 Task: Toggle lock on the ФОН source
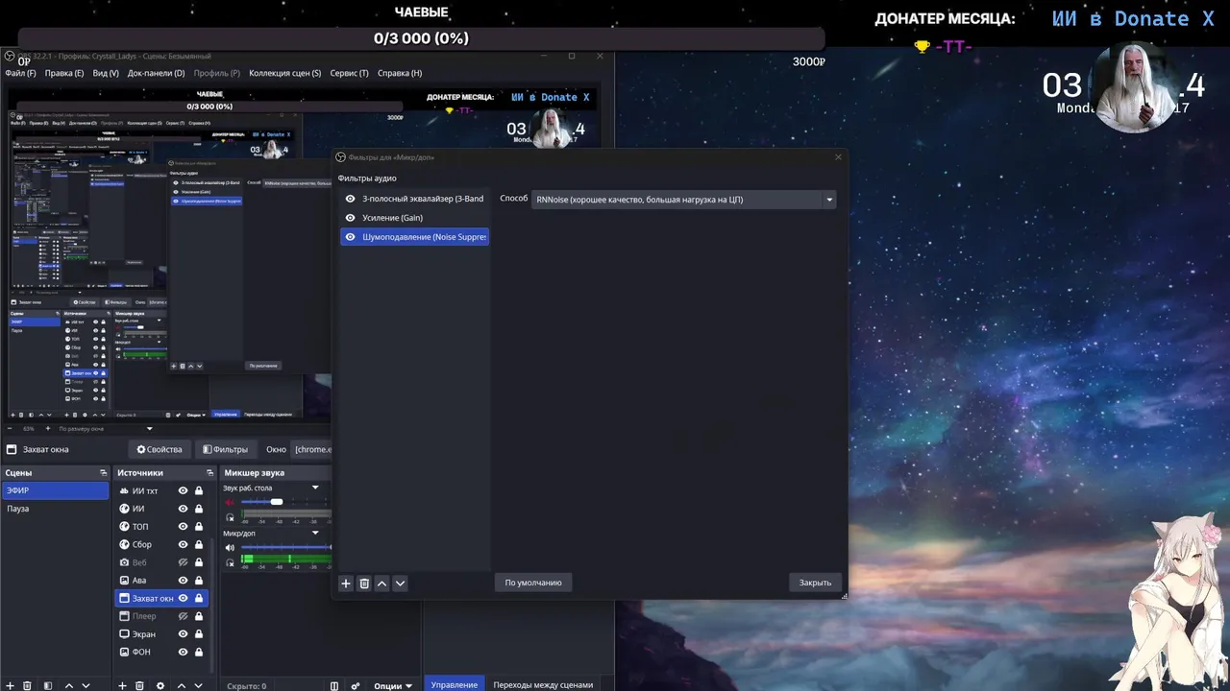tap(199, 653)
